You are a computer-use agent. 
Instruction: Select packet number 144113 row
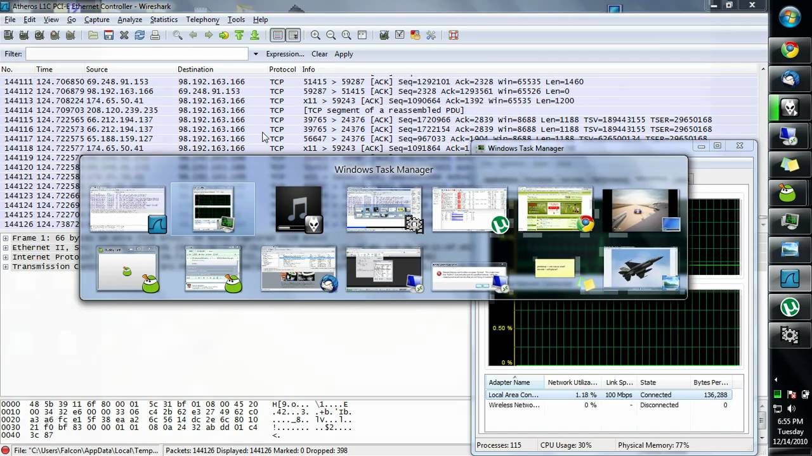pyautogui.click(x=381, y=101)
